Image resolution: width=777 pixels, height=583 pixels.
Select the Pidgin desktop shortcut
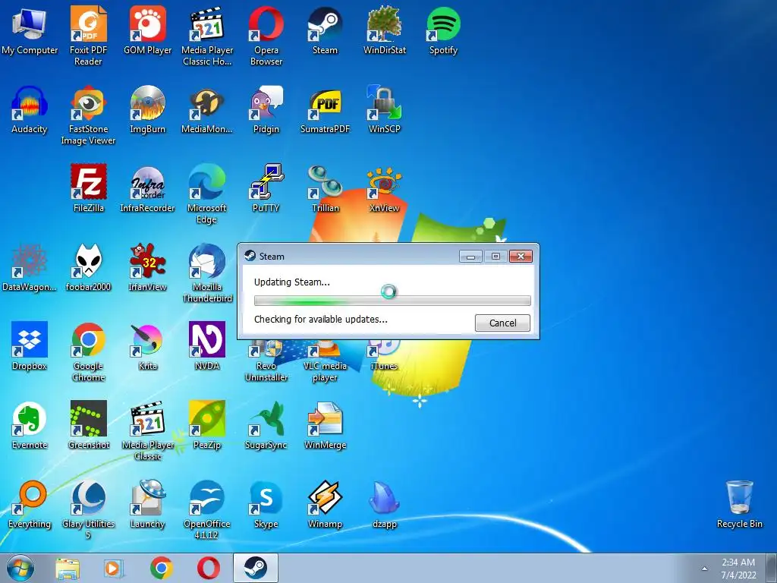pos(266,110)
